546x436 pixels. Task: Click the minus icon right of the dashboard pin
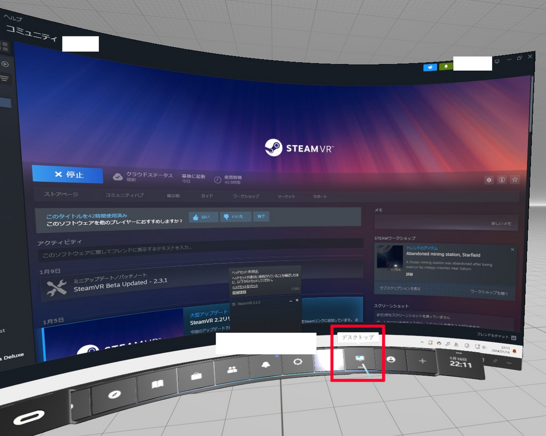point(509,363)
